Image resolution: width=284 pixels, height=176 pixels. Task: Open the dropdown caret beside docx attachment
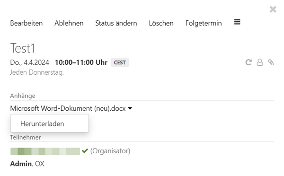[130, 108]
